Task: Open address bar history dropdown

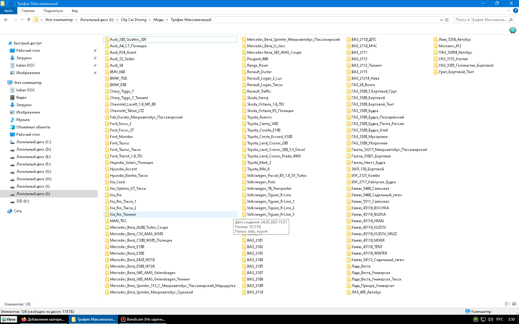Action: tap(441, 20)
